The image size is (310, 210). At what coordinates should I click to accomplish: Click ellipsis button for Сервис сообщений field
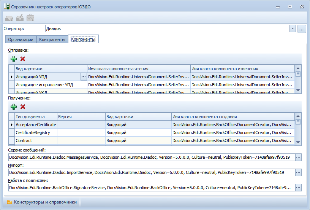pyautogui.click(x=298, y=157)
